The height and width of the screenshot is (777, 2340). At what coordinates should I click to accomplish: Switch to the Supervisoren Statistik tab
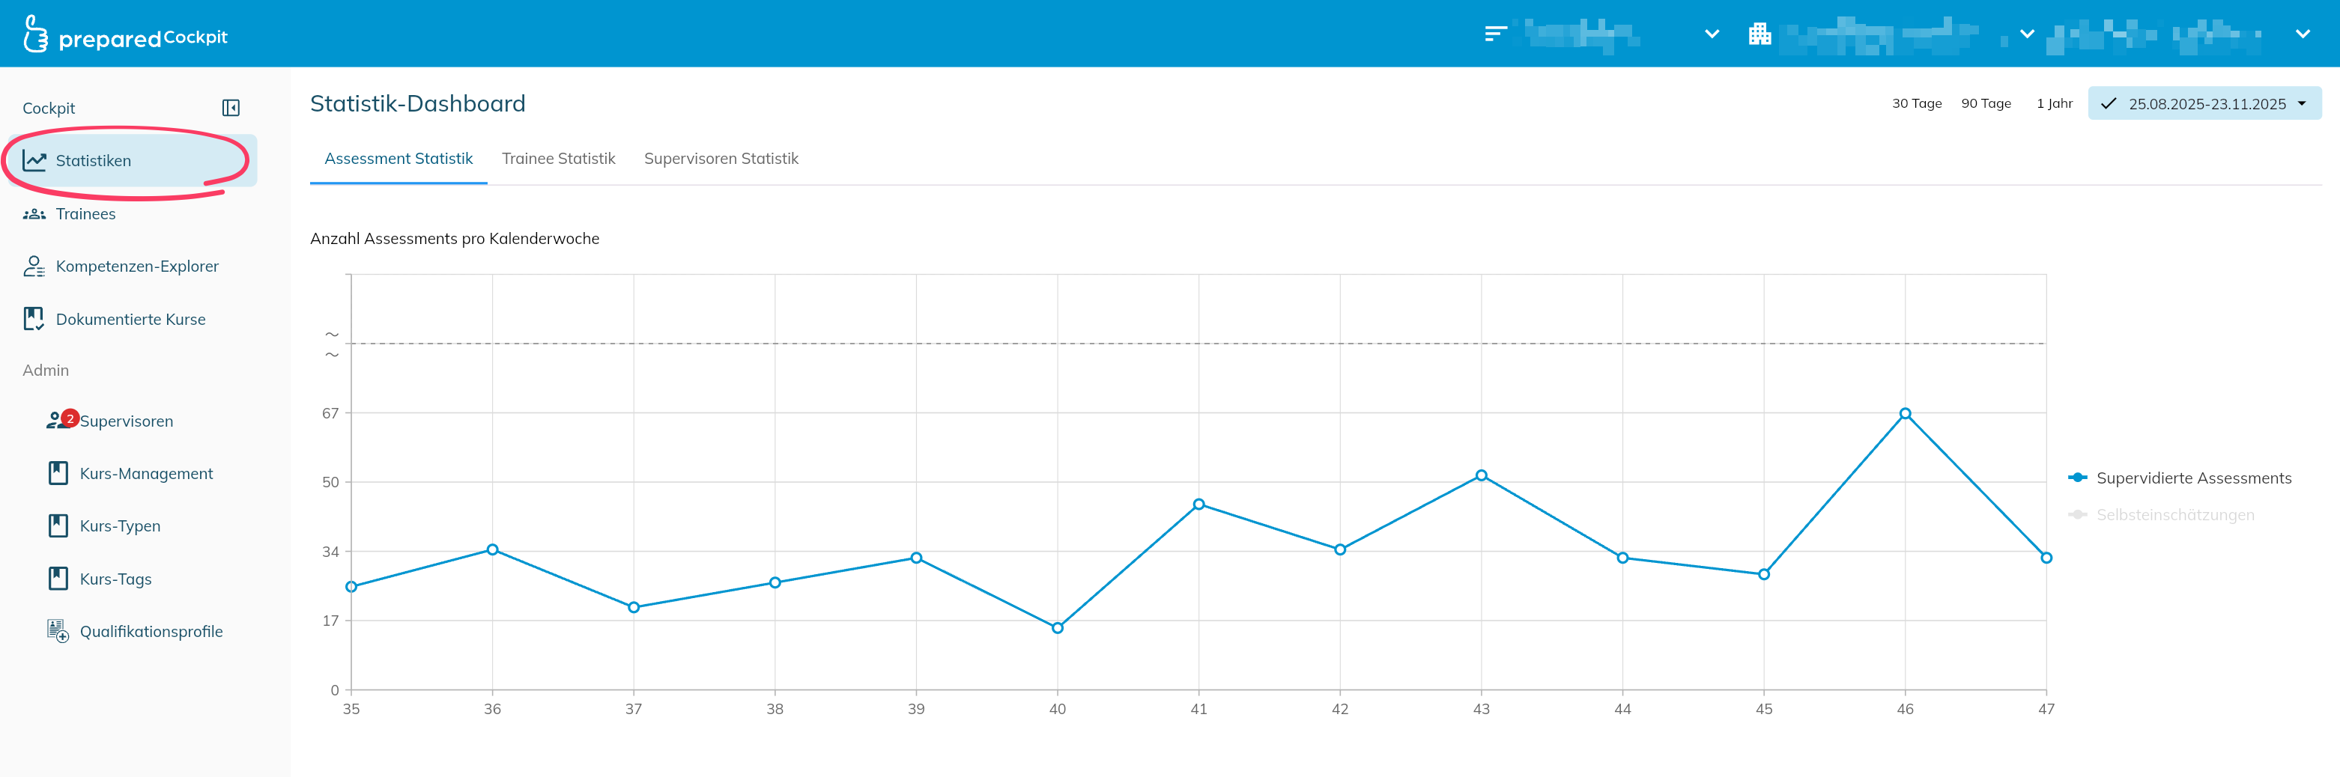point(721,159)
